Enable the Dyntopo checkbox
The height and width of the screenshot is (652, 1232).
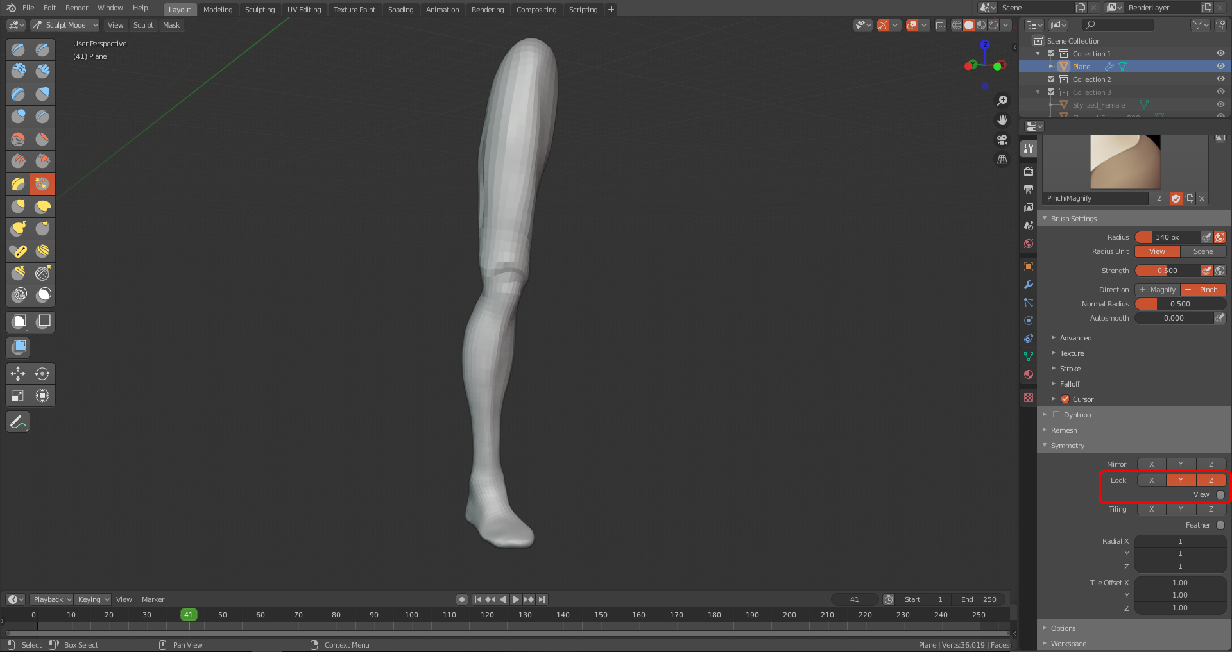click(1056, 415)
